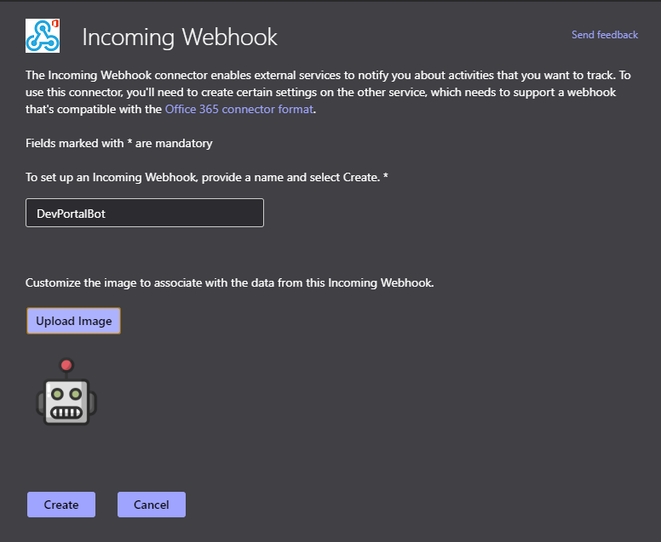The width and height of the screenshot is (661, 542).
Task: Click the red Office badge on connector logo
Action: pos(55,24)
